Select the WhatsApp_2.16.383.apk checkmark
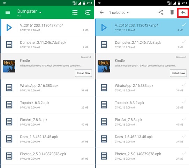The width and height of the screenshot is (189, 168). point(184,85)
